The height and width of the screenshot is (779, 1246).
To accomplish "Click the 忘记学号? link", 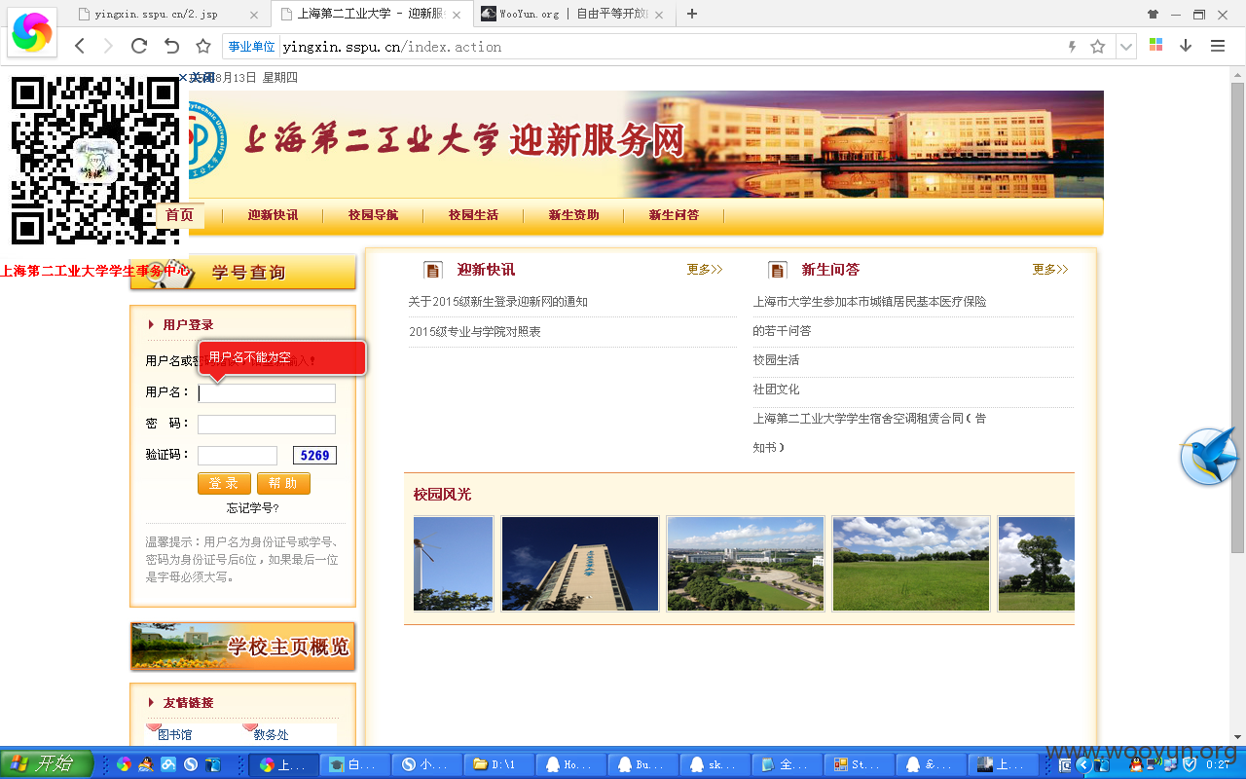I will click(253, 508).
